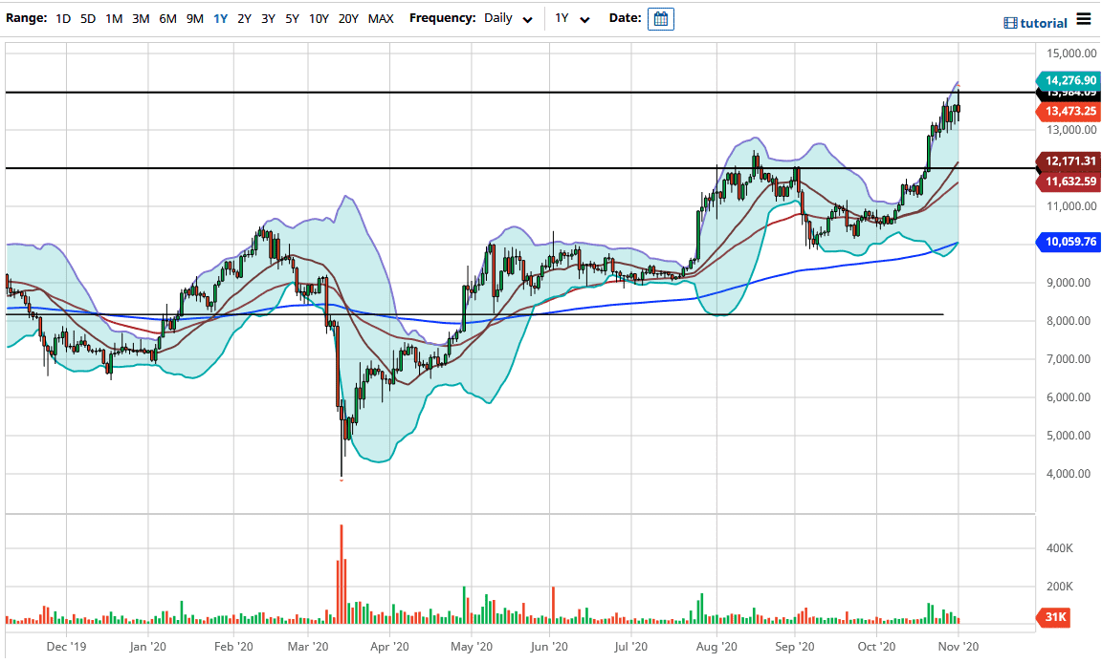Switch the chart range to 1D
This screenshot has height=663, width=1102.
click(x=62, y=17)
